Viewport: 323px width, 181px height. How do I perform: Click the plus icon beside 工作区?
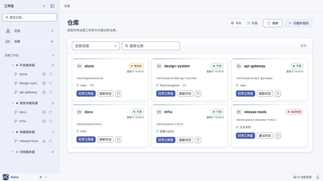44,6
